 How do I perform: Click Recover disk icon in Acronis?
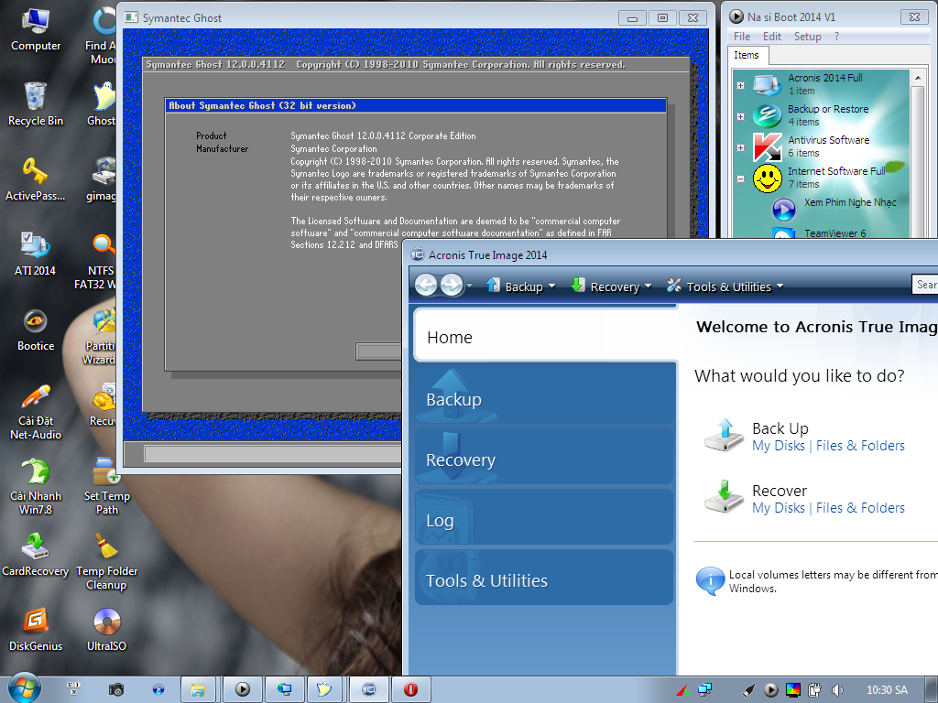(724, 497)
